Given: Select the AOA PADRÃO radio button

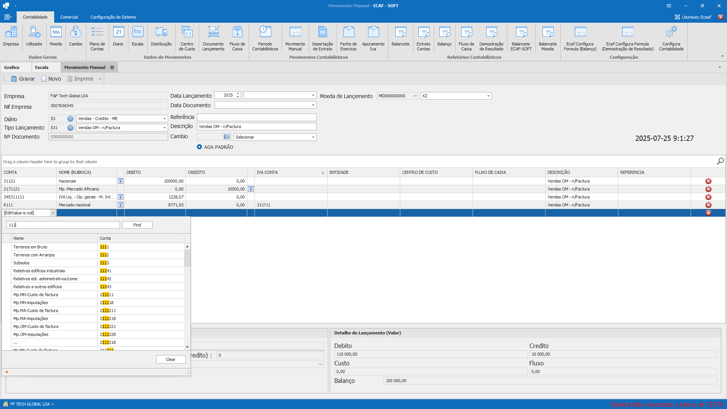Looking at the screenshot, I should [199, 147].
